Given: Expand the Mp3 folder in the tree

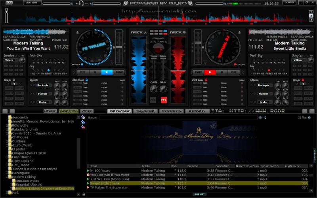Looking at the screenshot, I should tap(7, 192).
